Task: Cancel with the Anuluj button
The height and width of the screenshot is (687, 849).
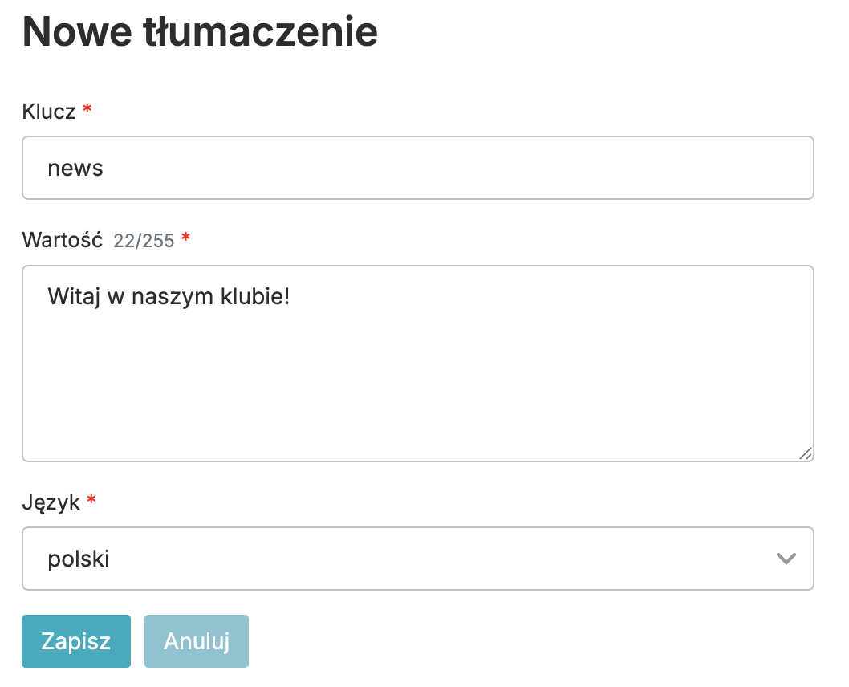Action: click(x=197, y=641)
